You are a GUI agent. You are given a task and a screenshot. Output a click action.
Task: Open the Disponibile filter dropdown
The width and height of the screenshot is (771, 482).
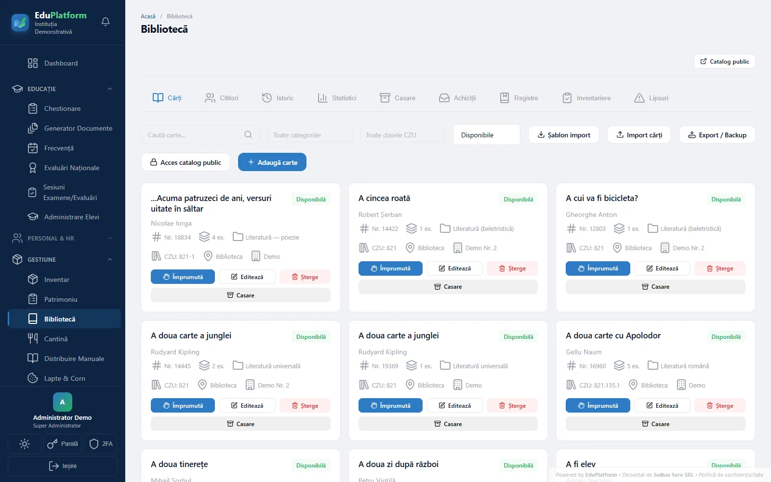pyautogui.click(x=487, y=135)
